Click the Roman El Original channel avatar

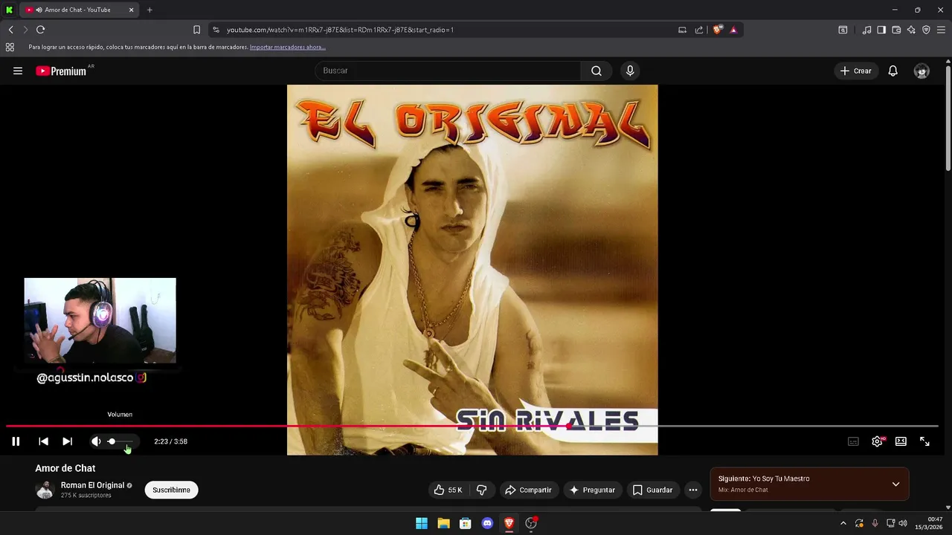(45, 490)
